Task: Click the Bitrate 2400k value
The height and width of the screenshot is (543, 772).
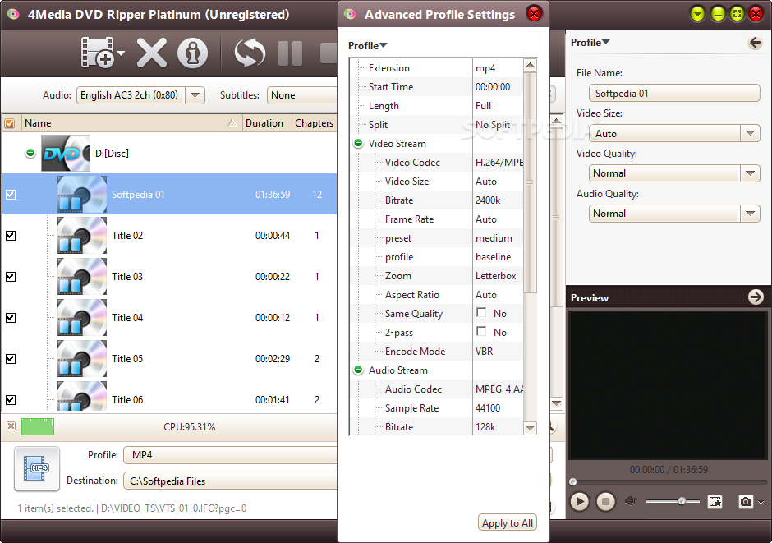Action: pyautogui.click(x=499, y=200)
